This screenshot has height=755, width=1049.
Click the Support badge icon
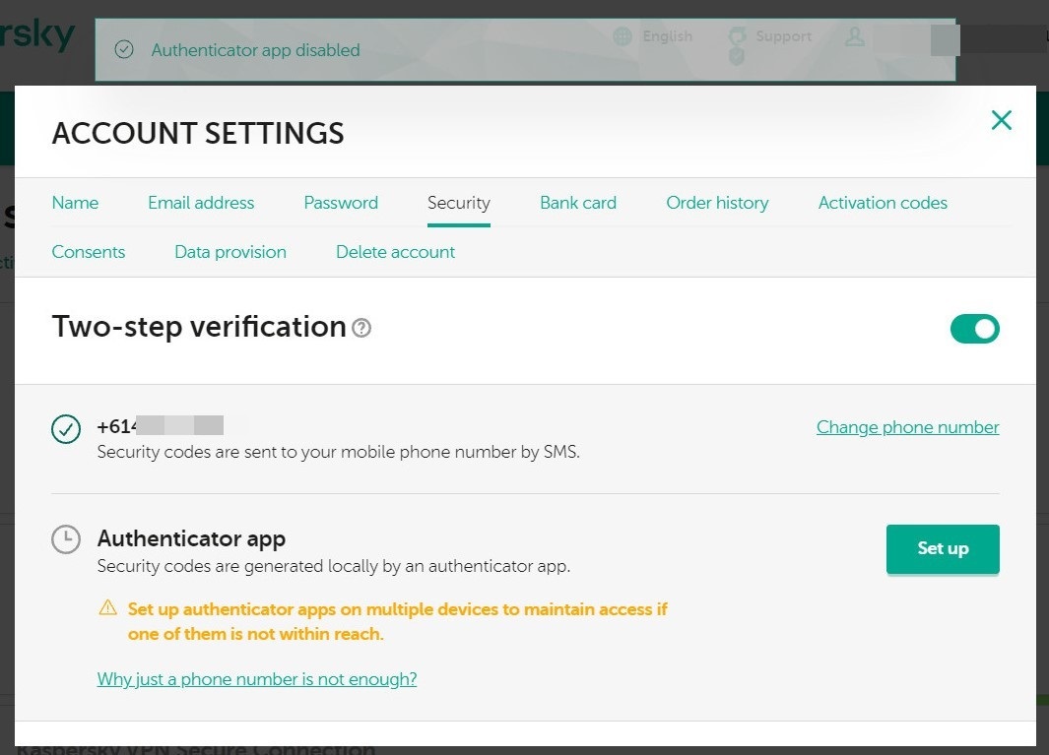click(737, 39)
